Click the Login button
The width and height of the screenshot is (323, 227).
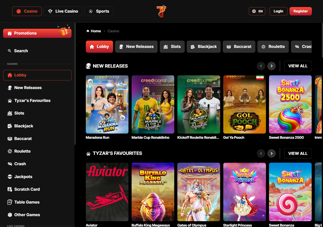[278, 11]
